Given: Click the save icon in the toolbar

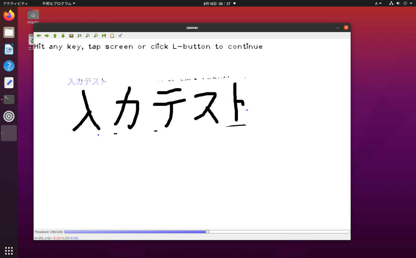Looking at the screenshot, I should point(104,36).
